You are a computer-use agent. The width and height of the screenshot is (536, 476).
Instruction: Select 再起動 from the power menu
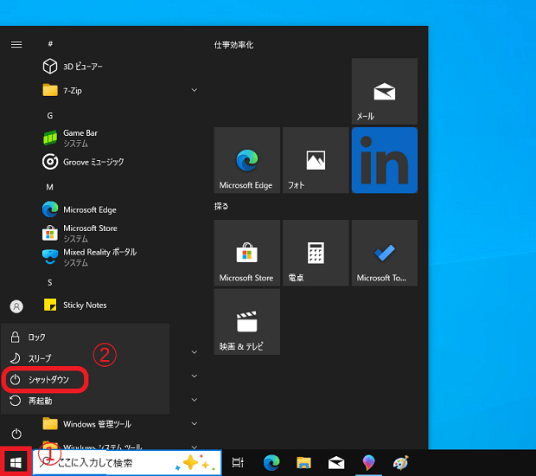41,401
